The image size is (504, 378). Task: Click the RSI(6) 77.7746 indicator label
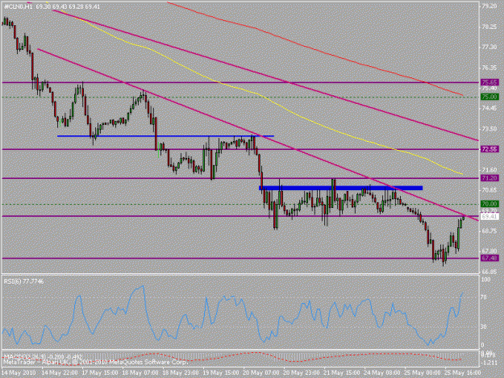point(23,281)
